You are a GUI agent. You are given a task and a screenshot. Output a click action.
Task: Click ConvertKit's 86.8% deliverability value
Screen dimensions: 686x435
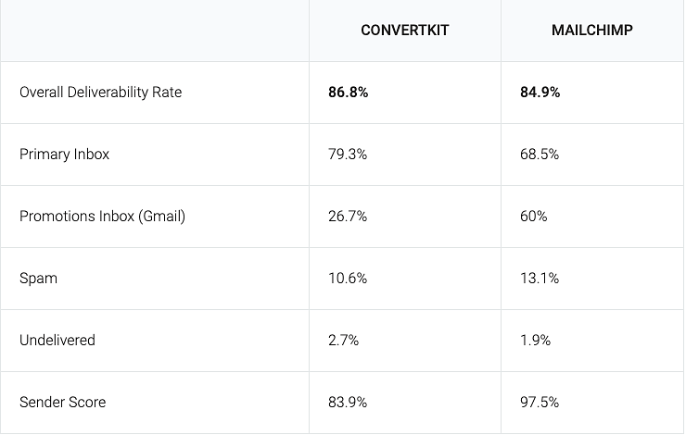pyautogui.click(x=348, y=93)
